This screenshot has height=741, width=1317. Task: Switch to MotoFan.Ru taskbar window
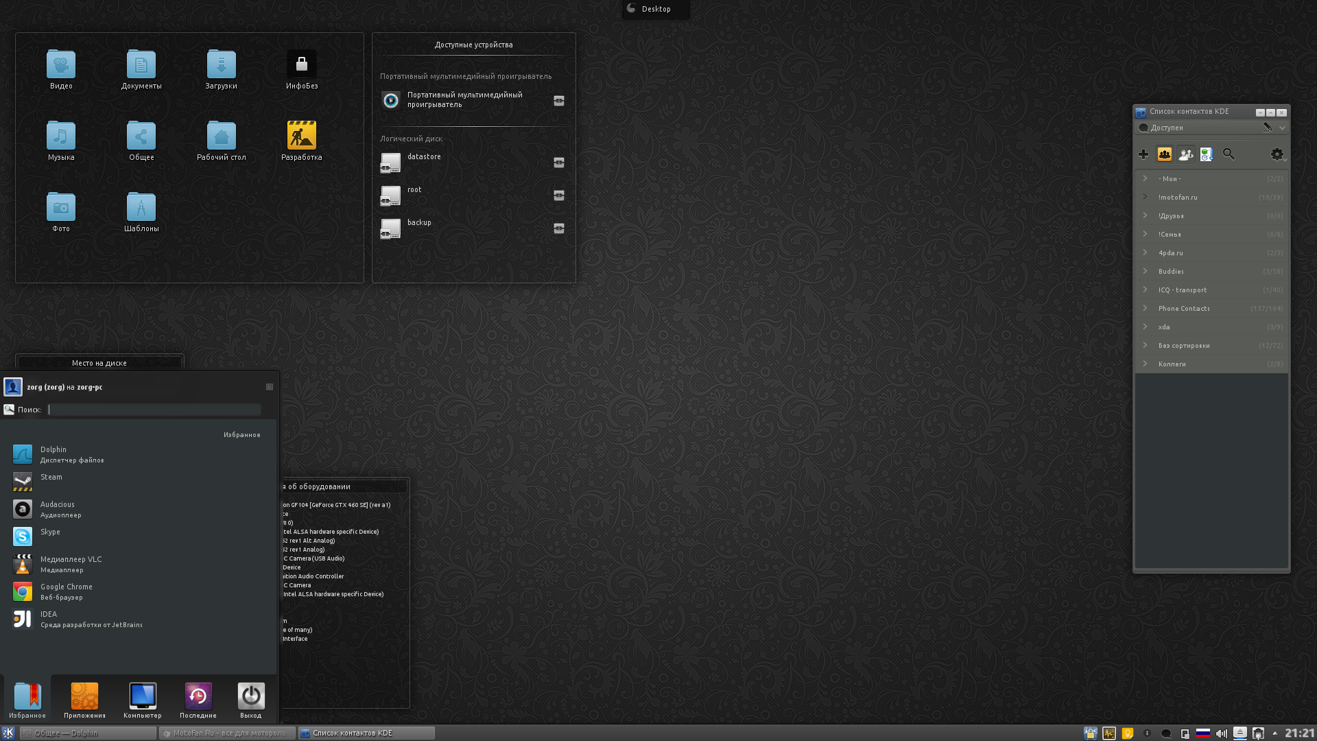[227, 733]
